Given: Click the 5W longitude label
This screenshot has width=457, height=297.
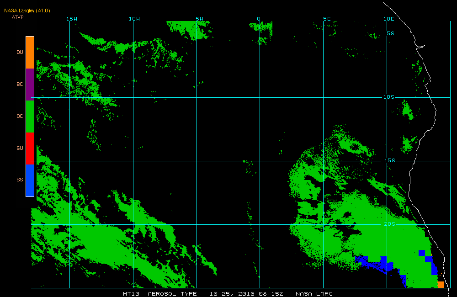Looking at the screenshot, I should [200, 19].
